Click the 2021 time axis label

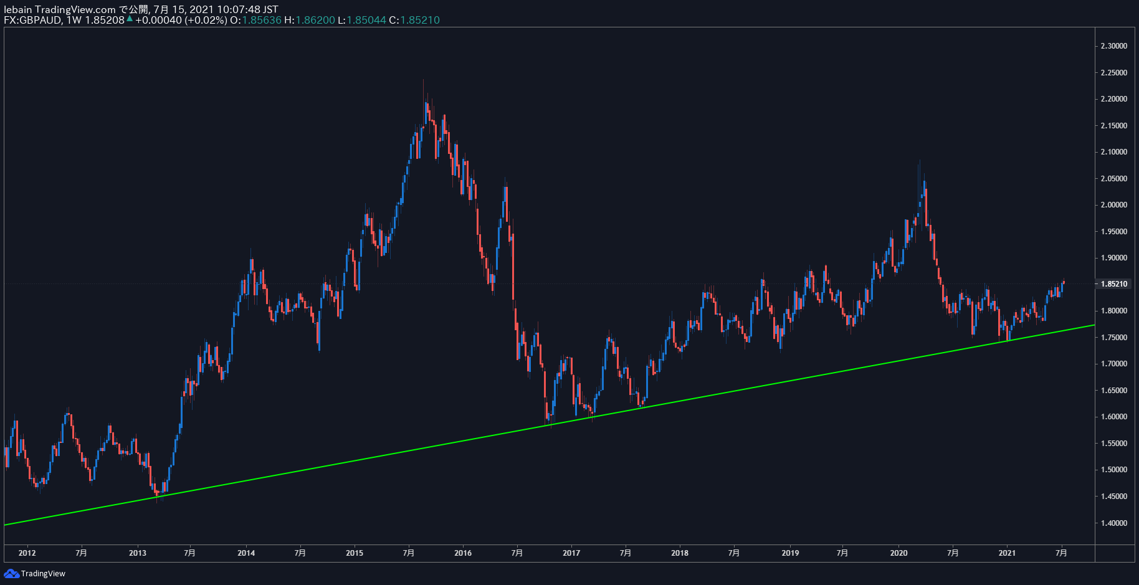pos(1007,553)
